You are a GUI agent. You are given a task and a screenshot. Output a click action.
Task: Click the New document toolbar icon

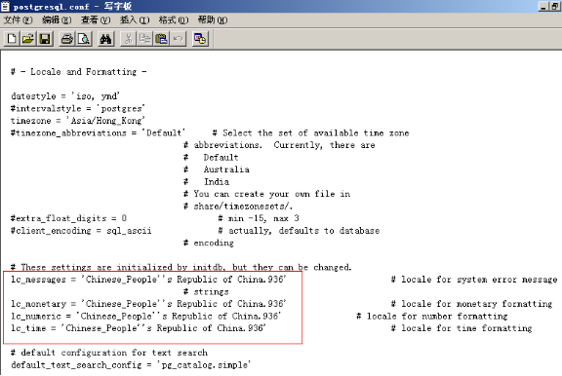click(12, 39)
